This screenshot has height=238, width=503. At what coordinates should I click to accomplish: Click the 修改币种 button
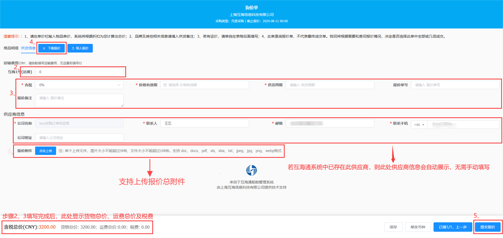coord(418,227)
